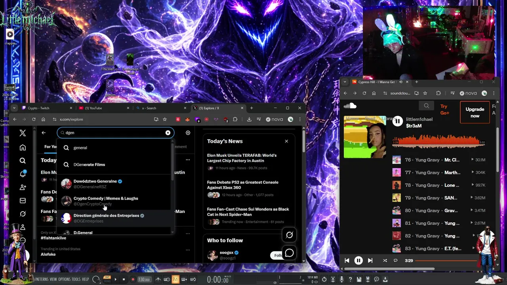
Task: Click the dgen search input field
Action: (x=115, y=133)
